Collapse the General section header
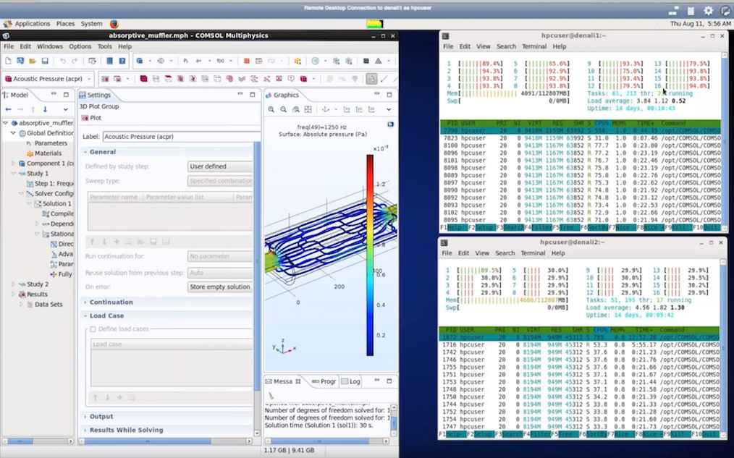This screenshot has width=734, height=458. (x=102, y=152)
